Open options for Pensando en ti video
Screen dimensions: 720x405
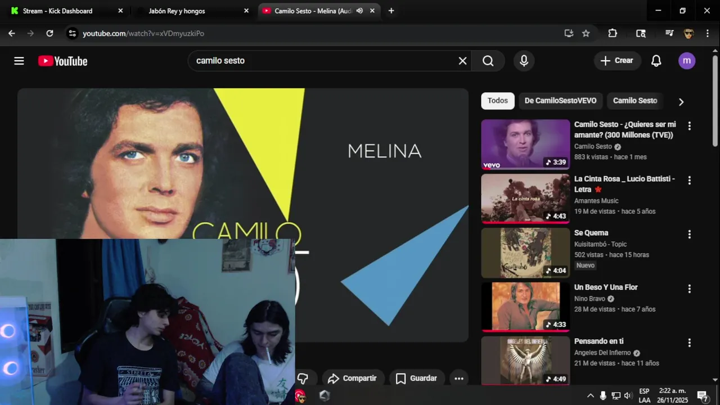pyautogui.click(x=689, y=343)
